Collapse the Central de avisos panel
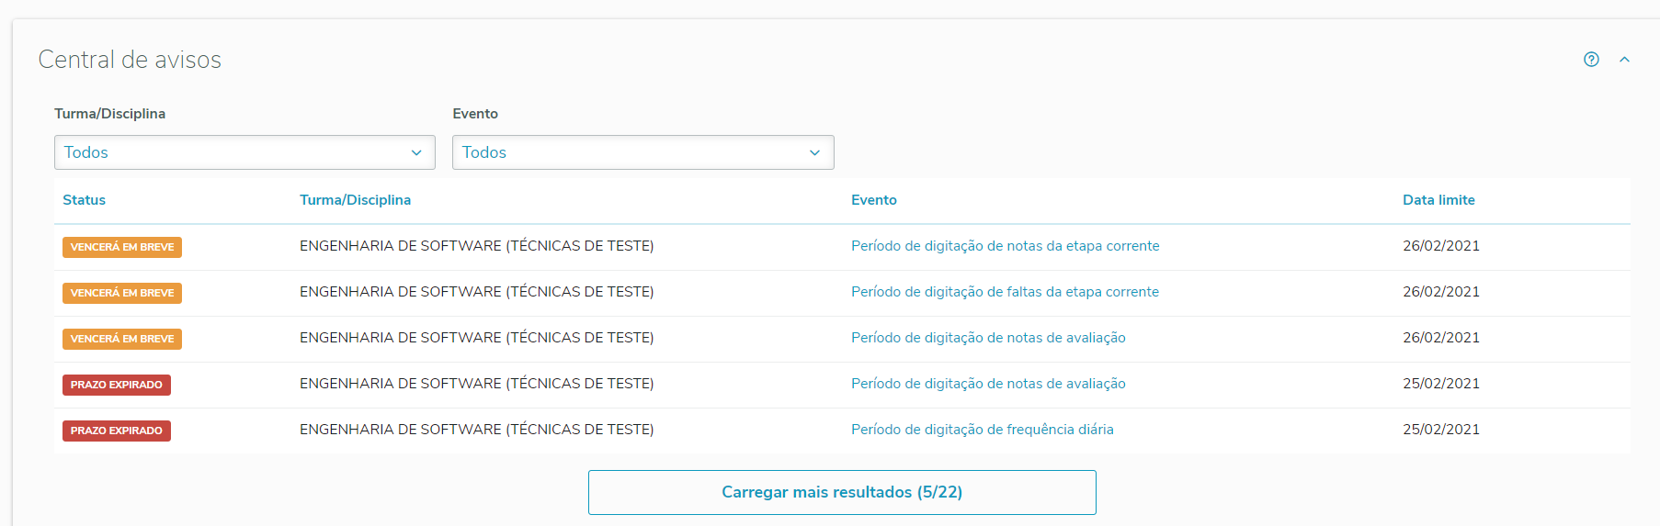The height and width of the screenshot is (526, 1660). (x=1624, y=60)
